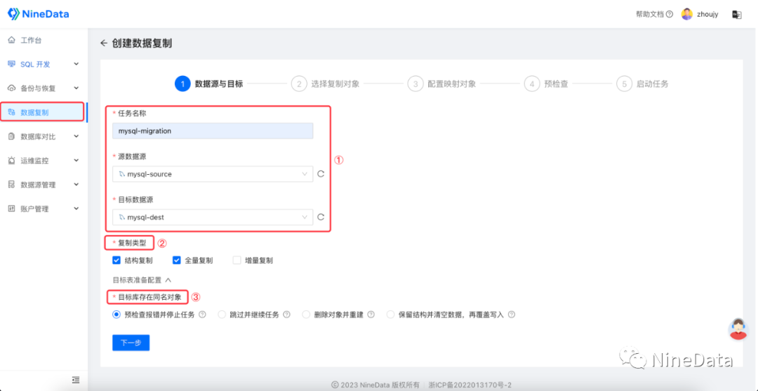
Task: Click the SQL 开发 monitor icon
Action: (x=12, y=64)
